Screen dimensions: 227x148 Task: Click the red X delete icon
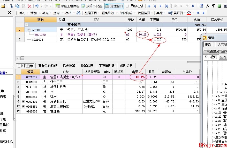(x=29, y=6)
